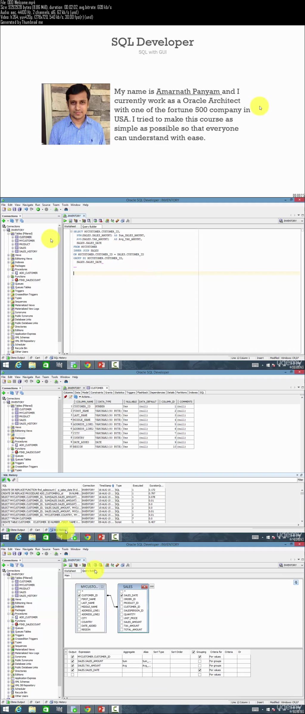Expand Materialized Views node in SELECT worksheet window
Image resolution: width=305 pixels, height=714 pixels.
tap(9, 305)
